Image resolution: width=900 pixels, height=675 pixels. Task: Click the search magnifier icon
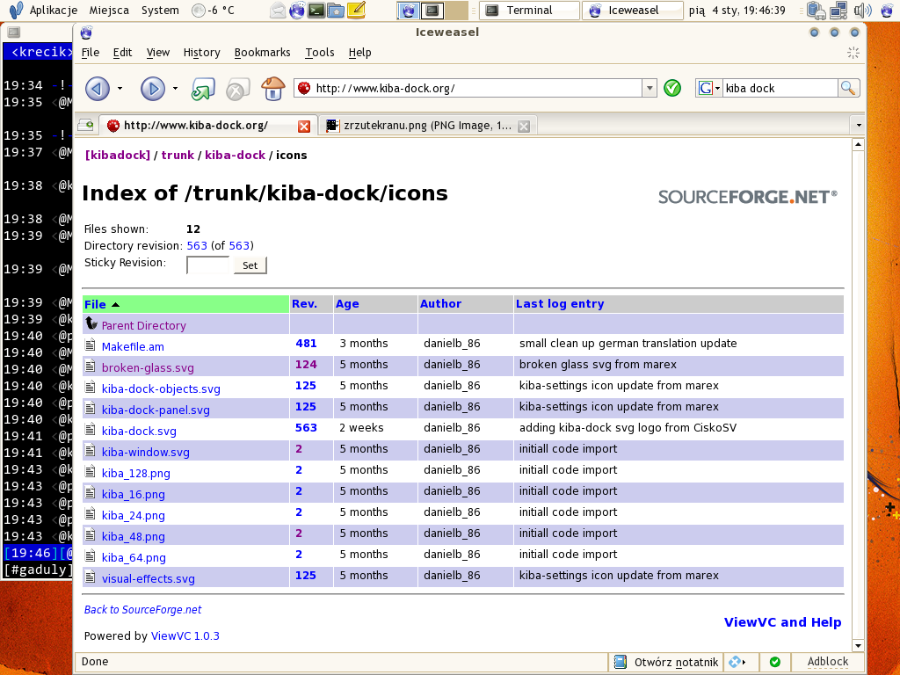pos(848,88)
